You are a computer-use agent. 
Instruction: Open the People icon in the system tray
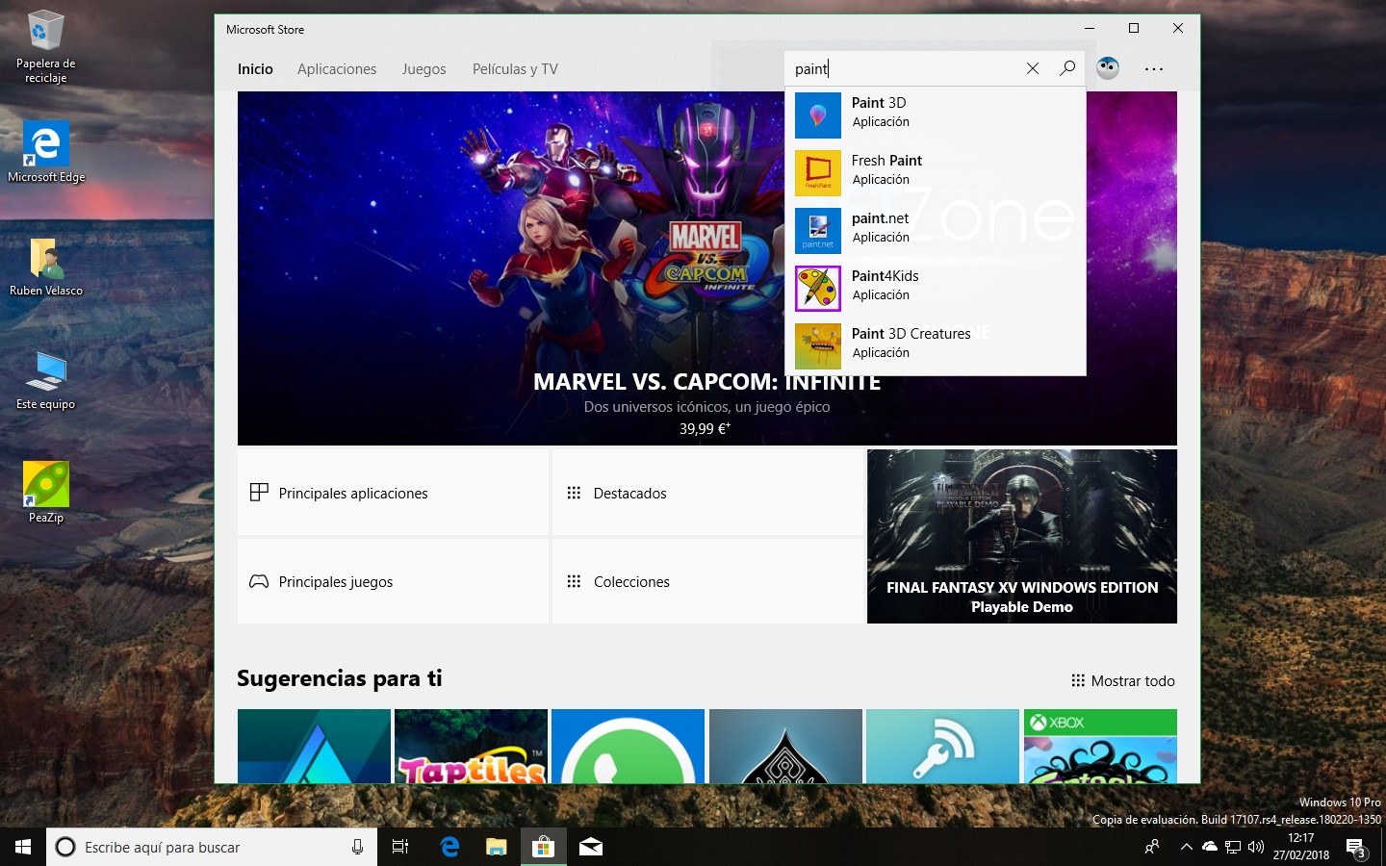1152,847
